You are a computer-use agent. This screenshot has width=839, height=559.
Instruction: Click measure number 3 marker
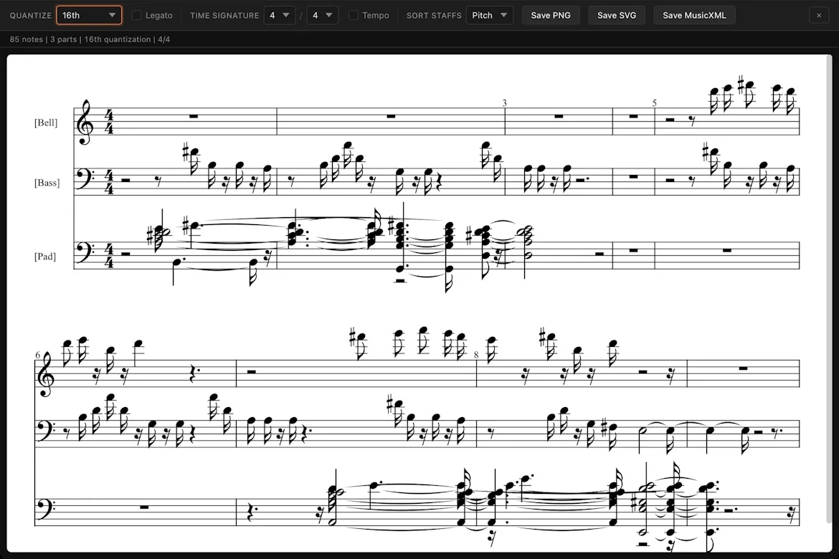point(504,102)
